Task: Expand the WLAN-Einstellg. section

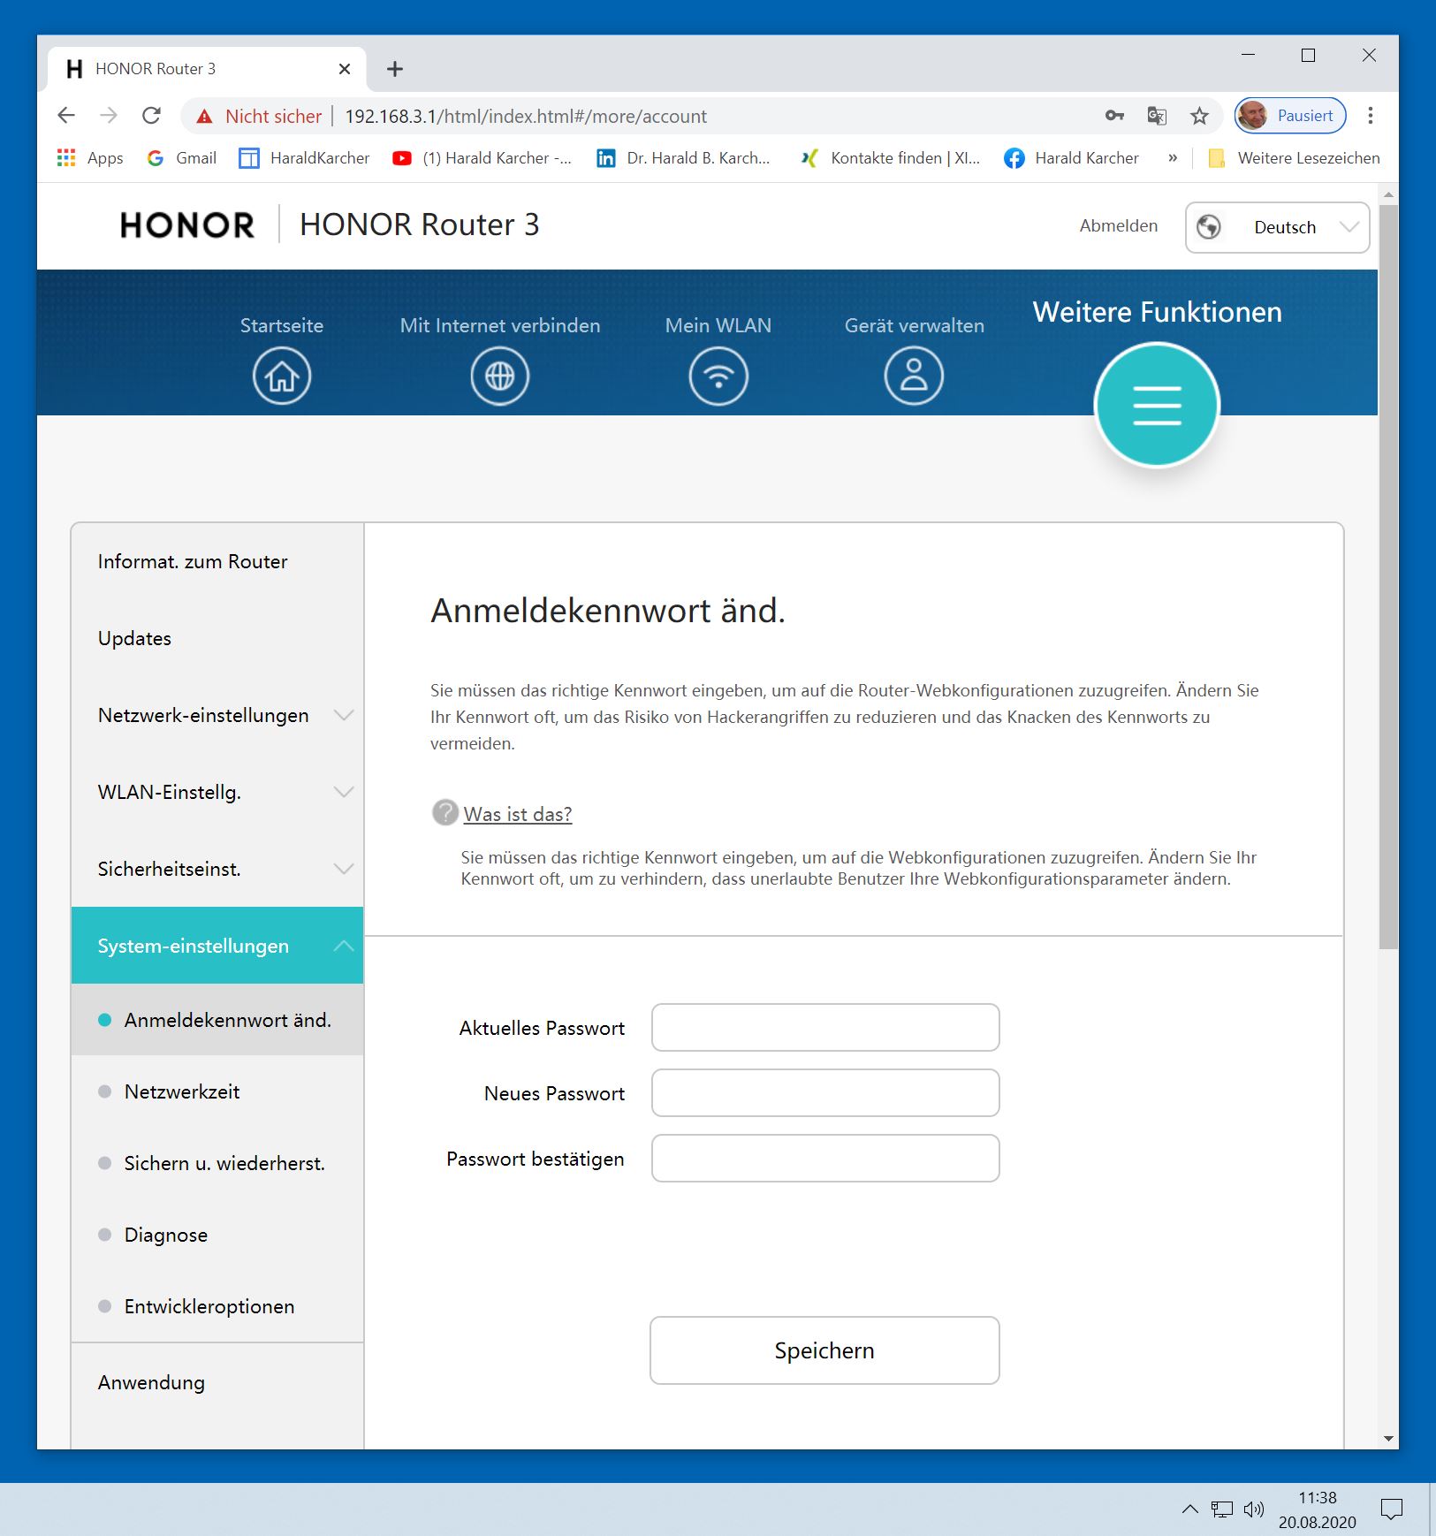Action: click(217, 792)
